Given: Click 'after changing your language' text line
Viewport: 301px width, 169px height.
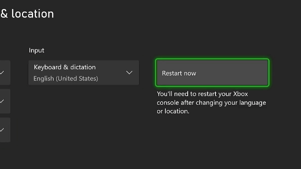Looking at the screenshot, I should [x=211, y=103].
